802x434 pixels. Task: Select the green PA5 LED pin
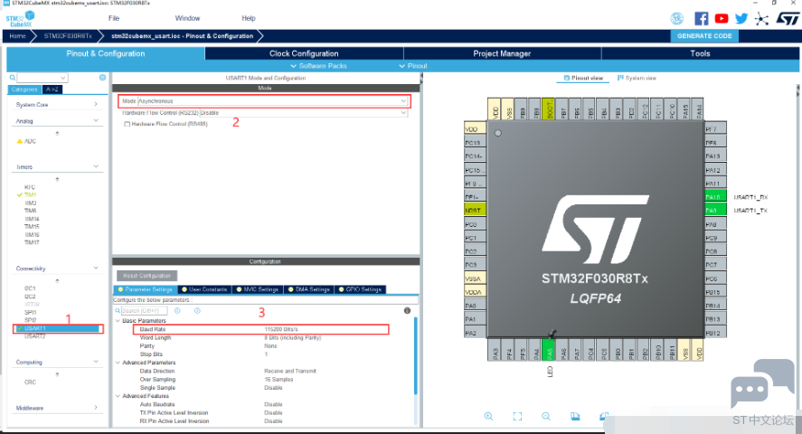pyautogui.click(x=550, y=350)
